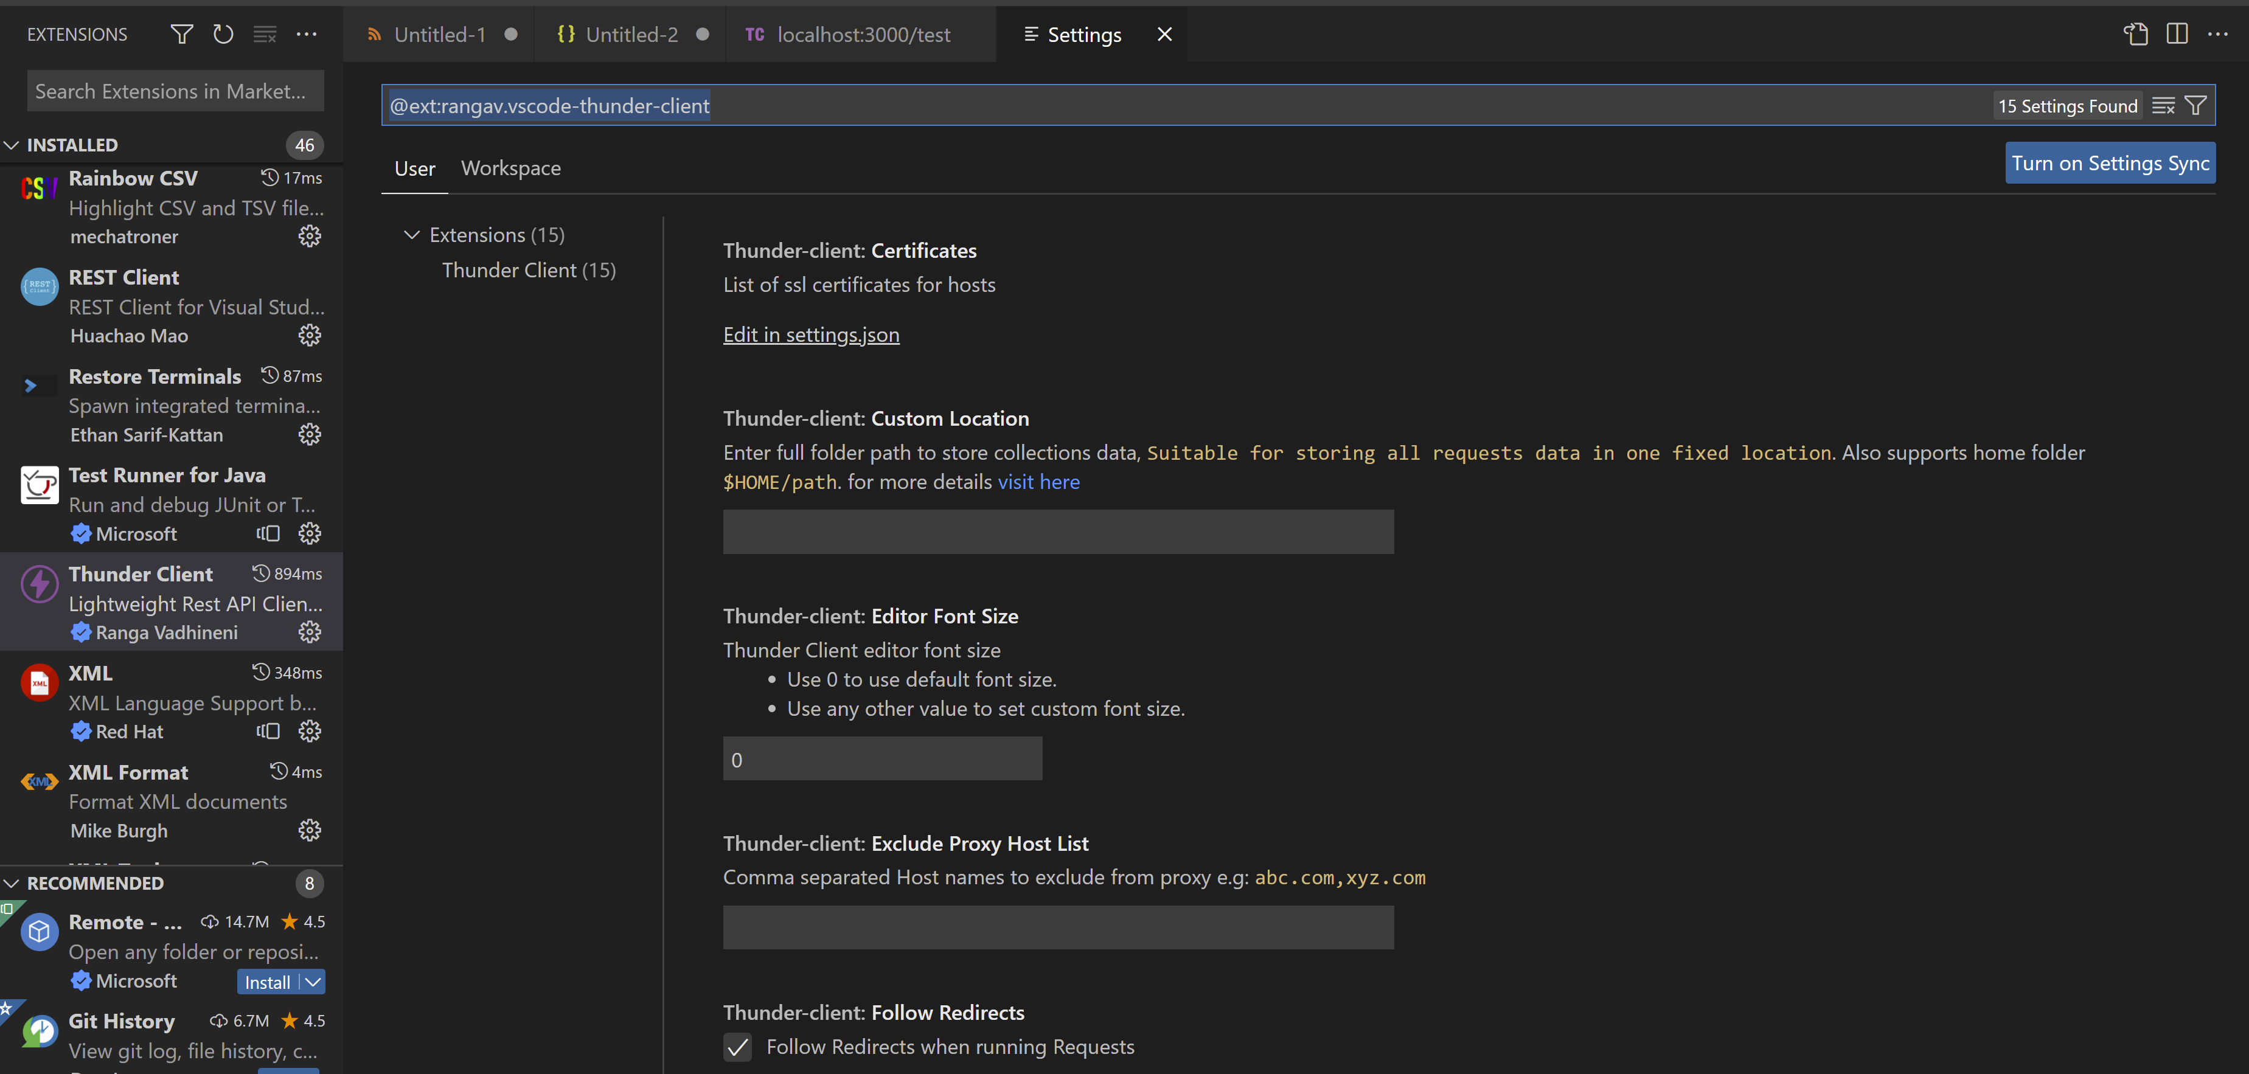Switch to the Workspace settings tab
The image size is (2249, 1074).
click(x=511, y=167)
